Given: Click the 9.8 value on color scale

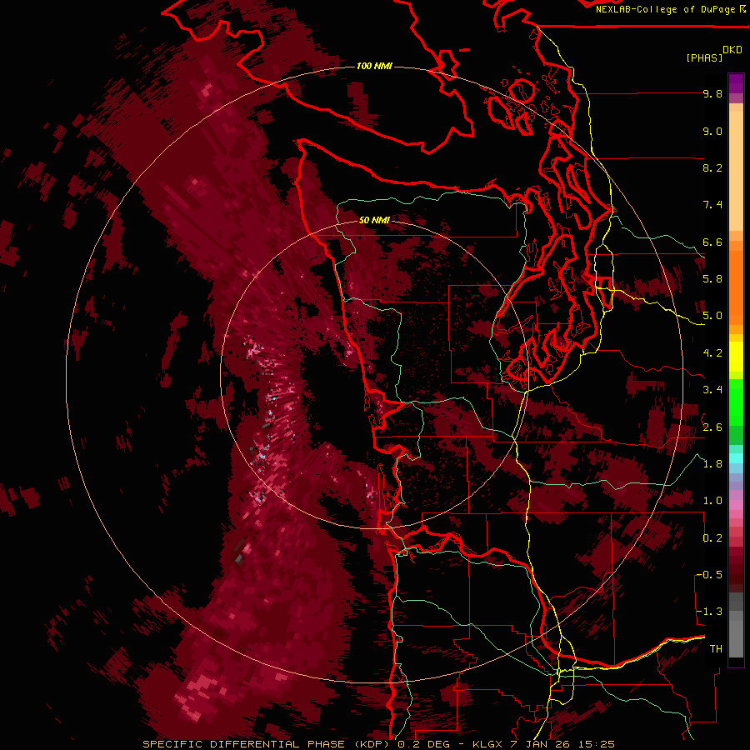Looking at the screenshot, I should click(712, 94).
